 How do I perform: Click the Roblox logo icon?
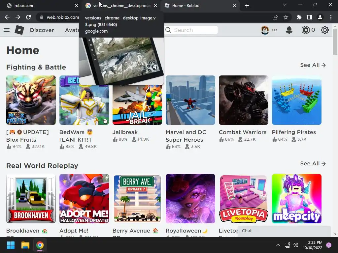point(19,30)
